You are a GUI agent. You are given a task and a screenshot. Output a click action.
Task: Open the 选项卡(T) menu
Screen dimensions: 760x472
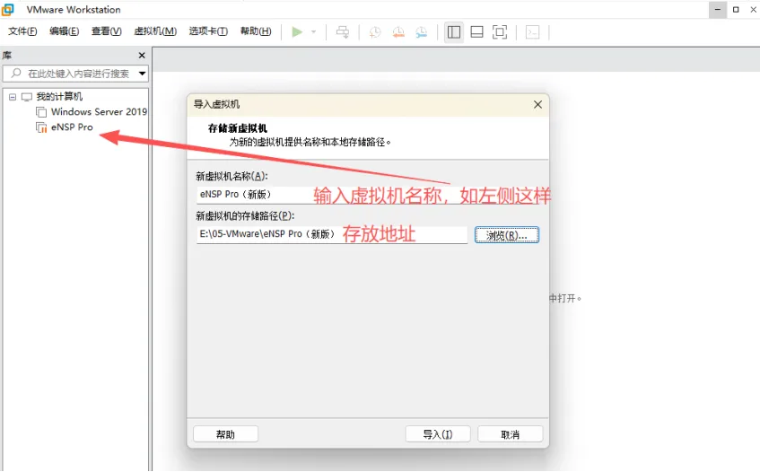[208, 31]
